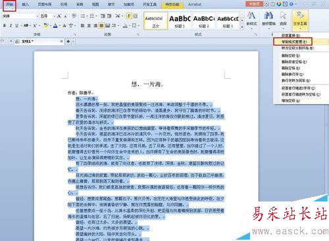Select the 文档1 document tab
329x241 pixels.
[39, 41]
